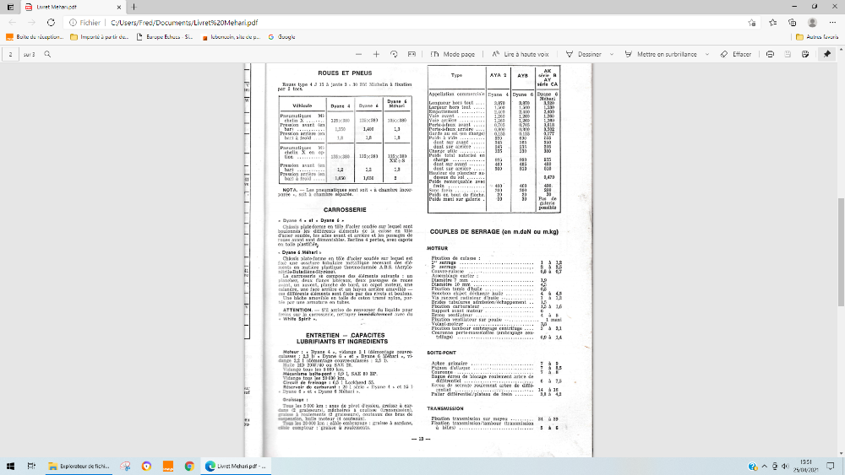Open the Orange app on the taskbar

click(x=168, y=467)
